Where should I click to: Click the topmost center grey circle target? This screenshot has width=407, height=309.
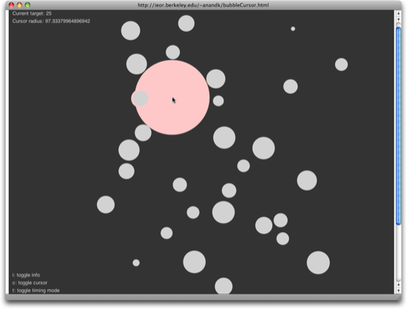click(186, 24)
